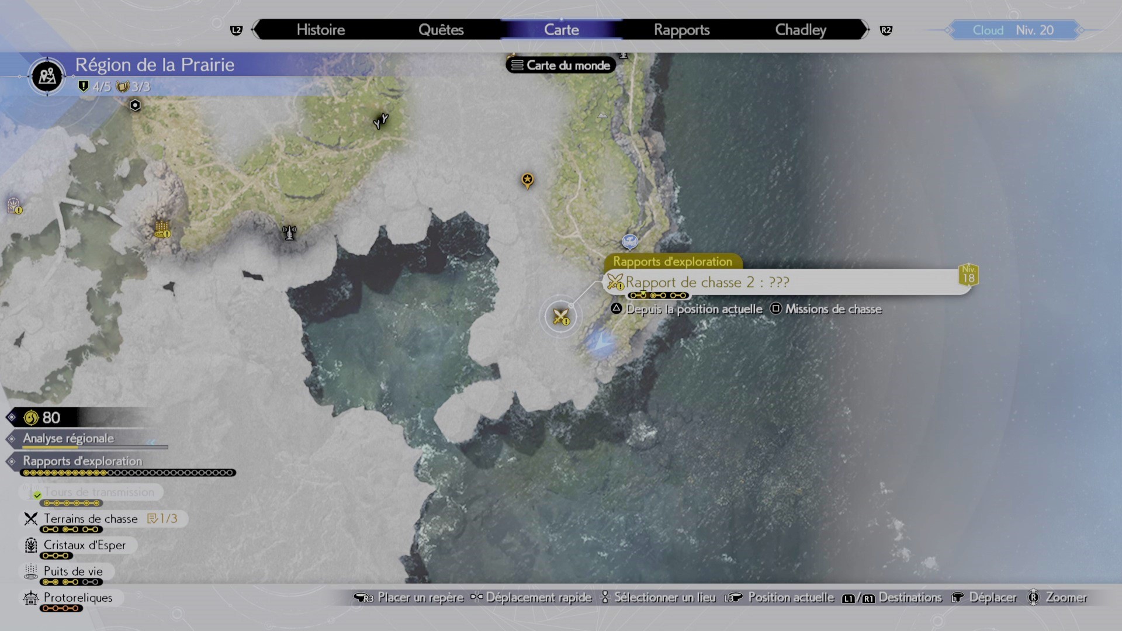Expand the Analyse régionale section

point(67,438)
